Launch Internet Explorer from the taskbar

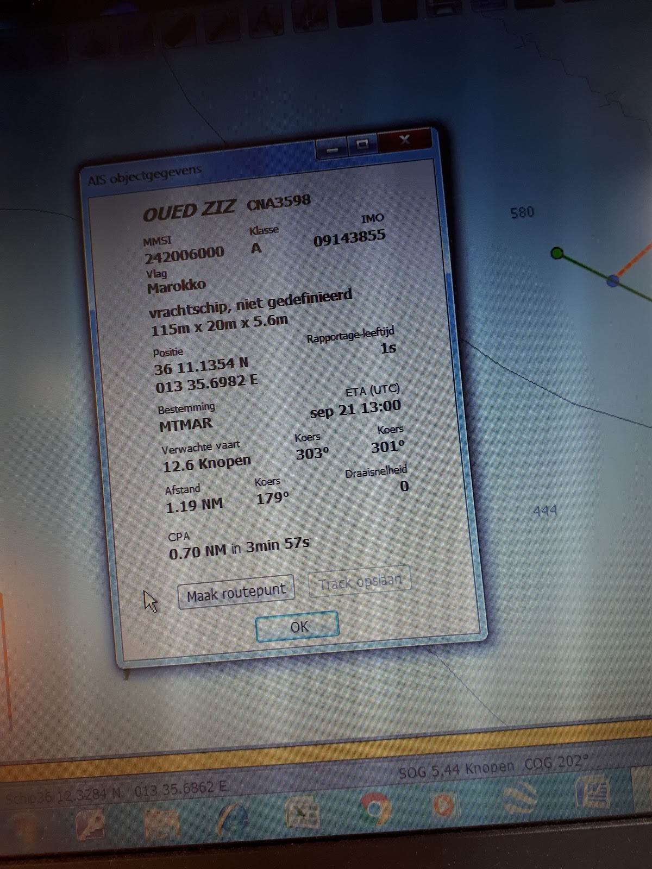click(x=233, y=817)
